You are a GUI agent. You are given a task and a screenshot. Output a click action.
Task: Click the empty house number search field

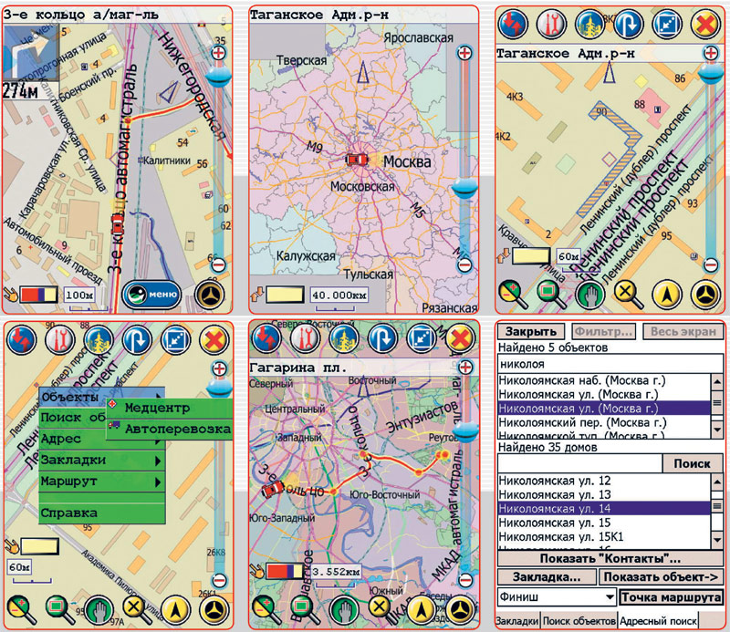(579, 463)
